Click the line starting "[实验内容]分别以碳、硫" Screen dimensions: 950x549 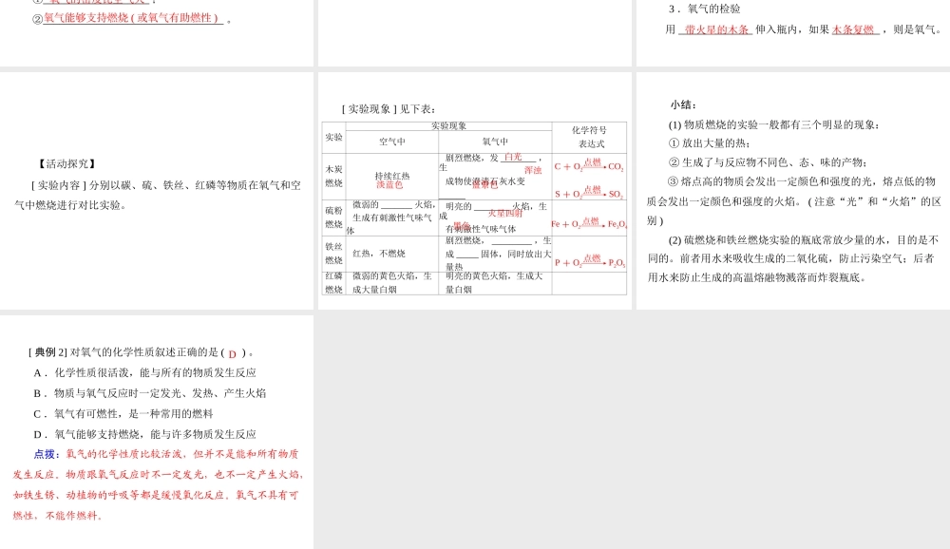[165, 185]
